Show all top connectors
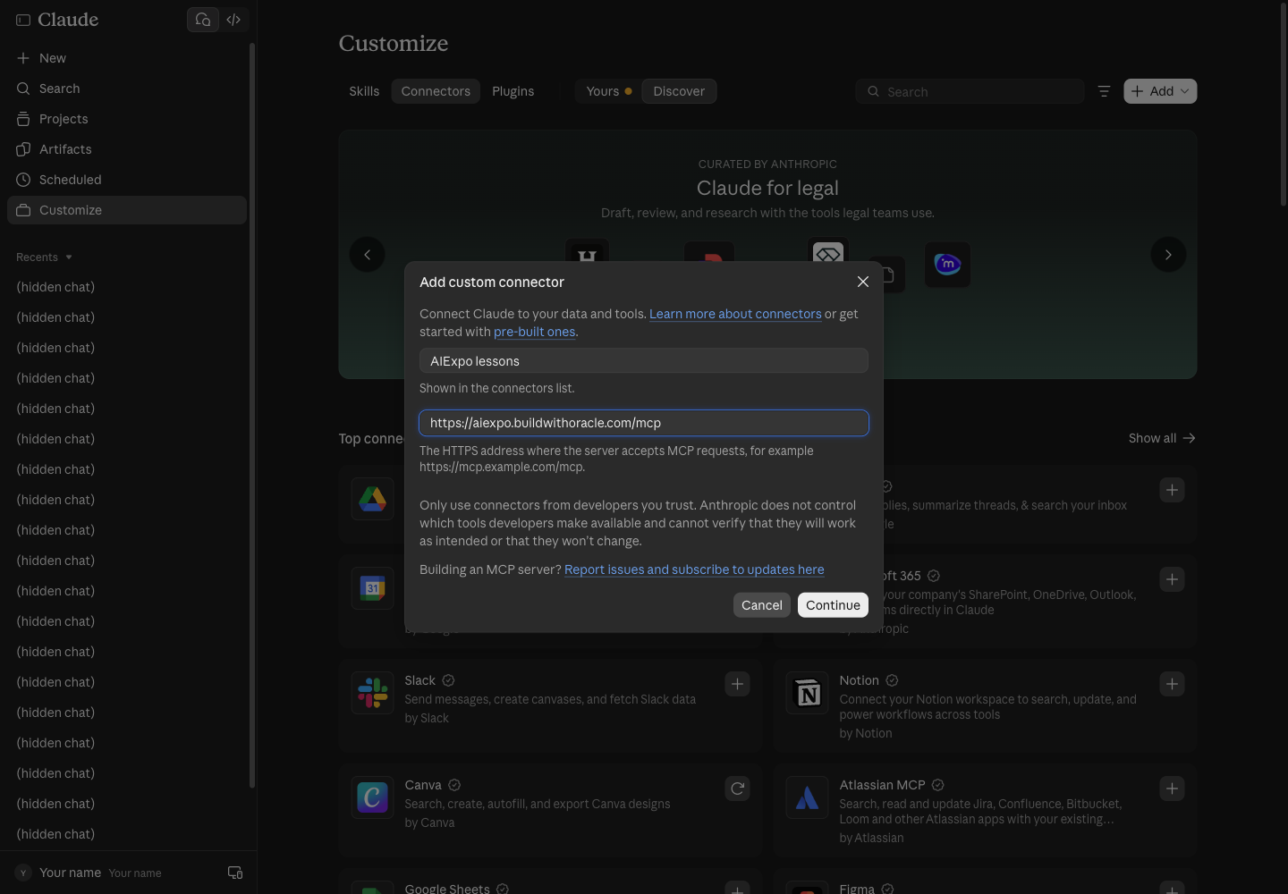The height and width of the screenshot is (894, 1288). tap(1162, 438)
